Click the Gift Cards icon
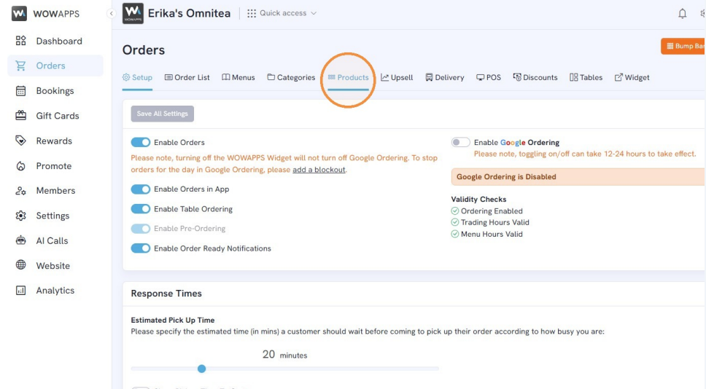This screenshot has height=389, width=706. (20, 116)
